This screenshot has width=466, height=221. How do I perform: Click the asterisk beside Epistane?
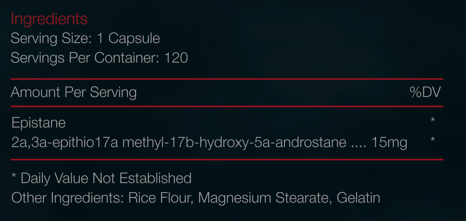[x=433, y=120]
